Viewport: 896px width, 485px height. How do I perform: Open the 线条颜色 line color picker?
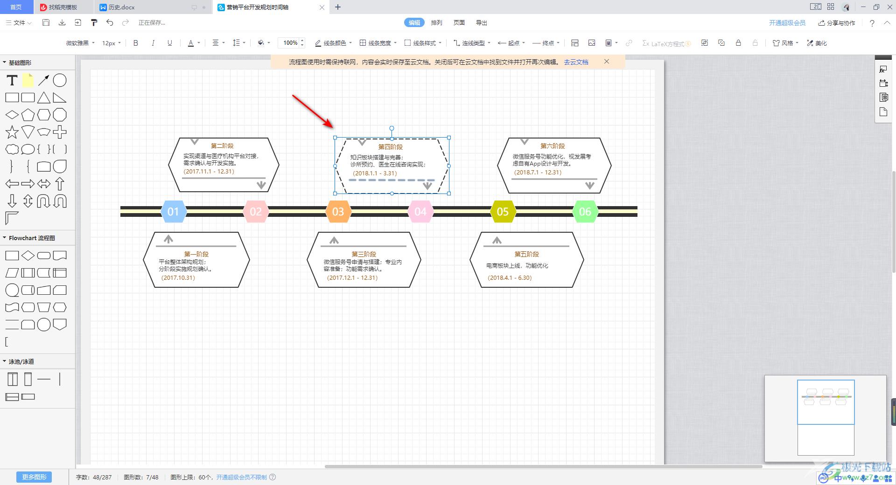point(333,43)
